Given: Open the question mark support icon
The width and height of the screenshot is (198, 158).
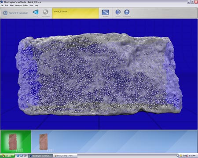Looking at the screenshot, I should 127,12.
